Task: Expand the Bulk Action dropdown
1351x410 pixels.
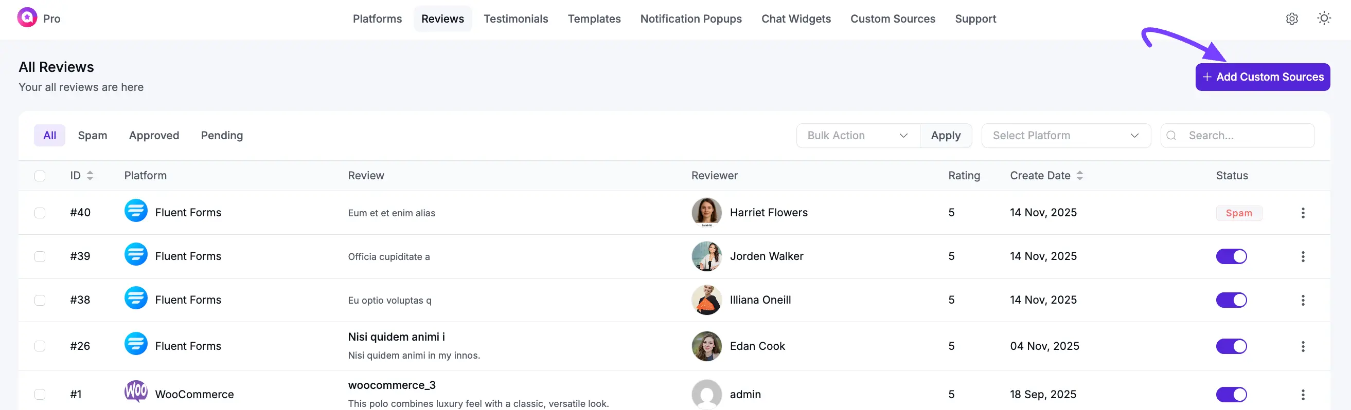Action: pos(857,136)
